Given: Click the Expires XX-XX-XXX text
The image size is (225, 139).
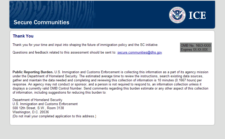Looking at the screenshot, I should [194, 50].
